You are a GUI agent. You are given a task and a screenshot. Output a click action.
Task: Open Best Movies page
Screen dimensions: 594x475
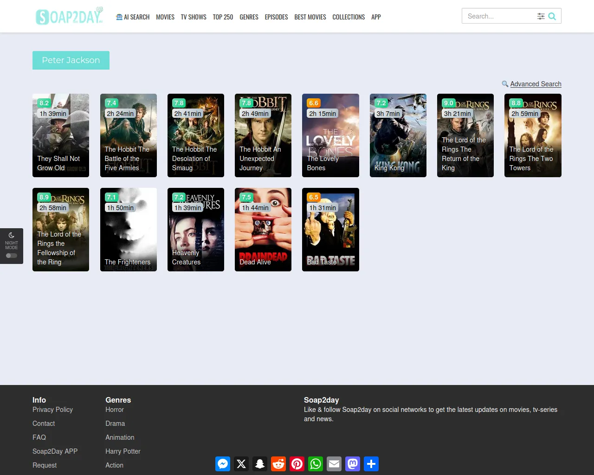[310, 17]
